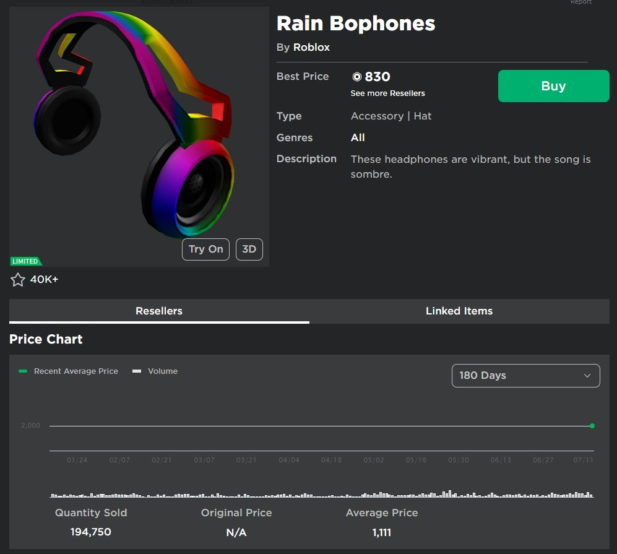Click the Price Chart heading
The image size is (617, 554).
coord(46,339)
